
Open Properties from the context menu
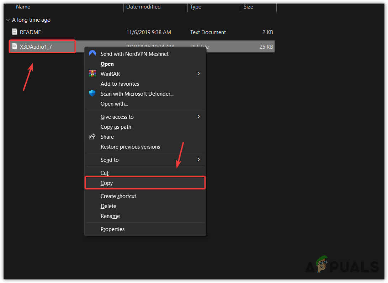[112, 229]
